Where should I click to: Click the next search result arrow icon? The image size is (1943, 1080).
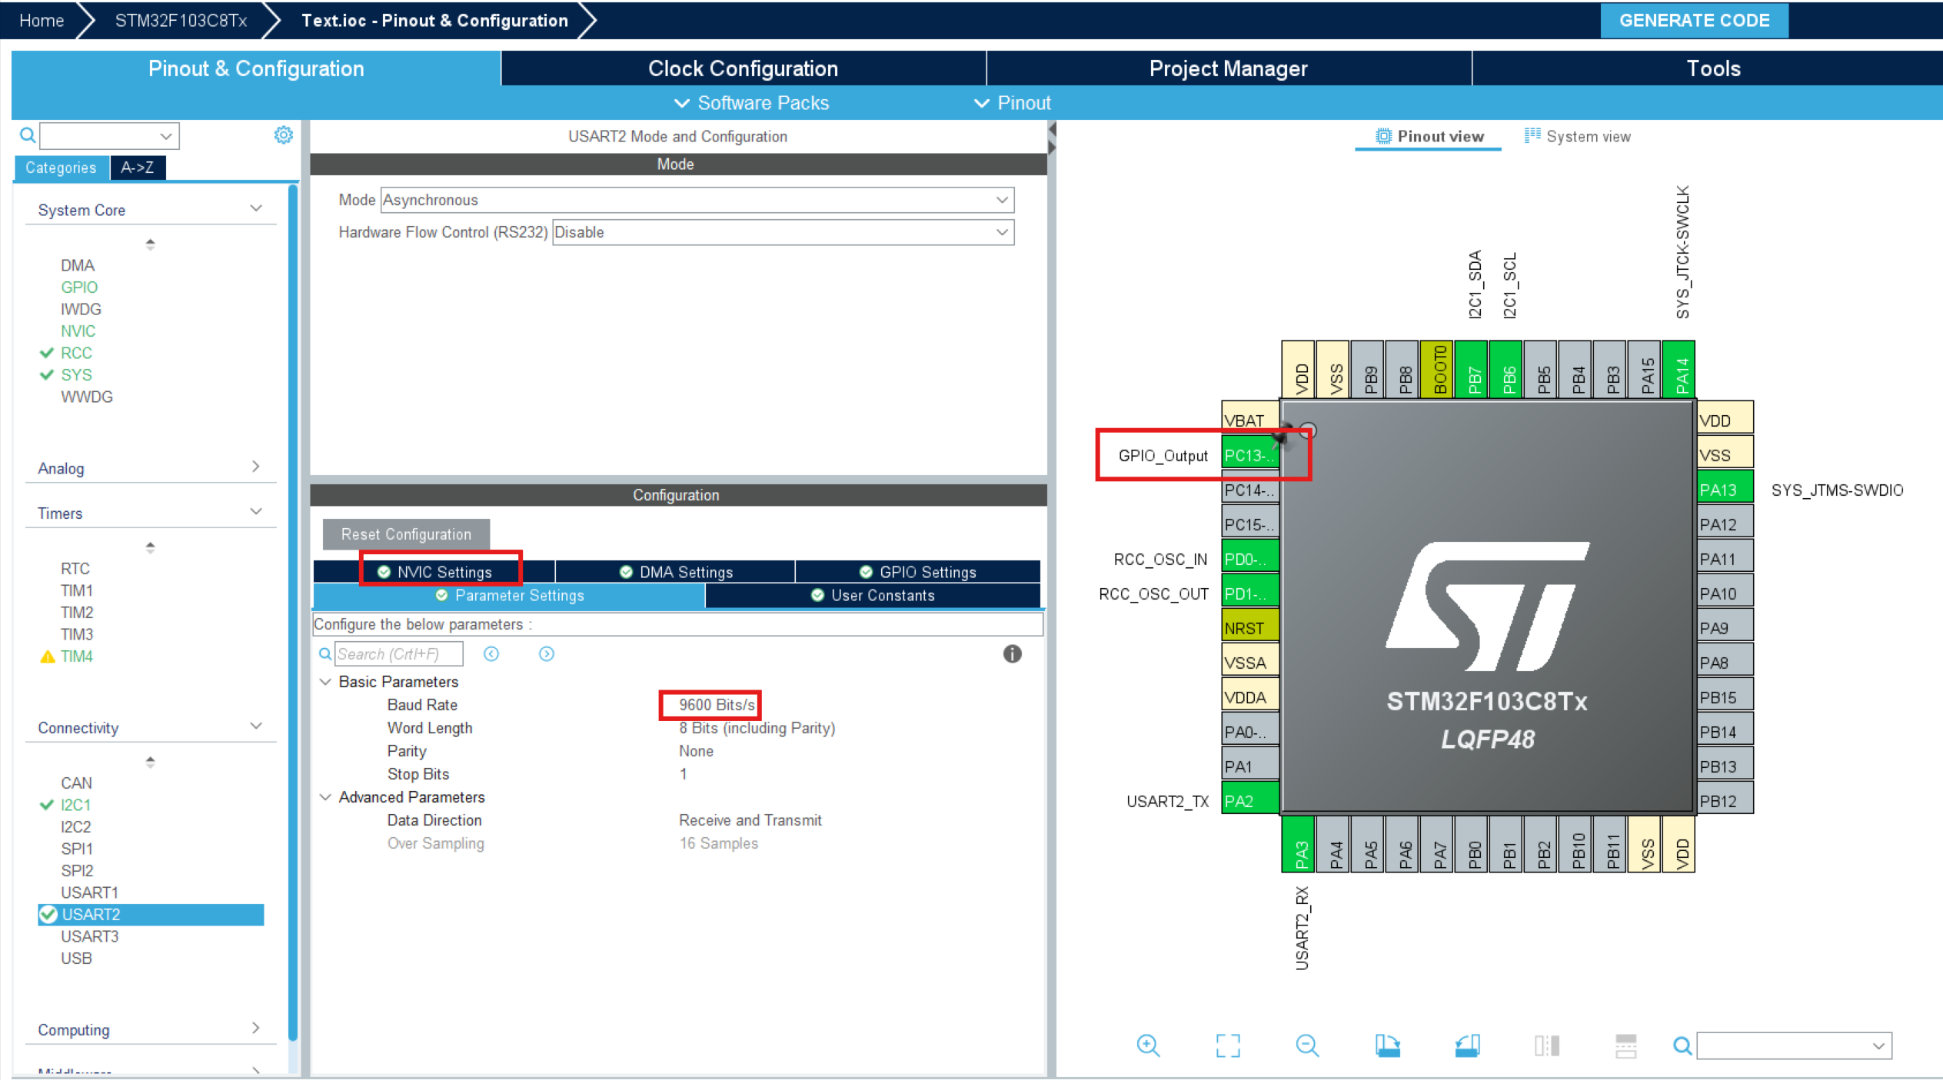tap(546, 653)
